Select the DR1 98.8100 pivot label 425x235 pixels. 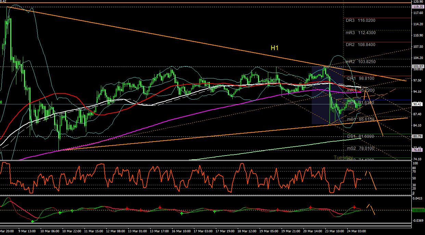[361, 78]
